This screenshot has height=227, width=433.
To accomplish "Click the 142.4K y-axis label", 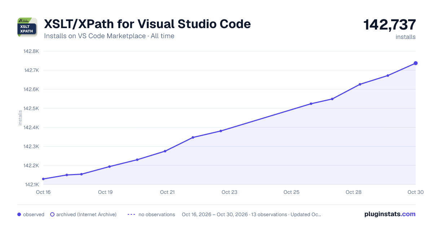I will pyautogui.click(x=31, y=128).
